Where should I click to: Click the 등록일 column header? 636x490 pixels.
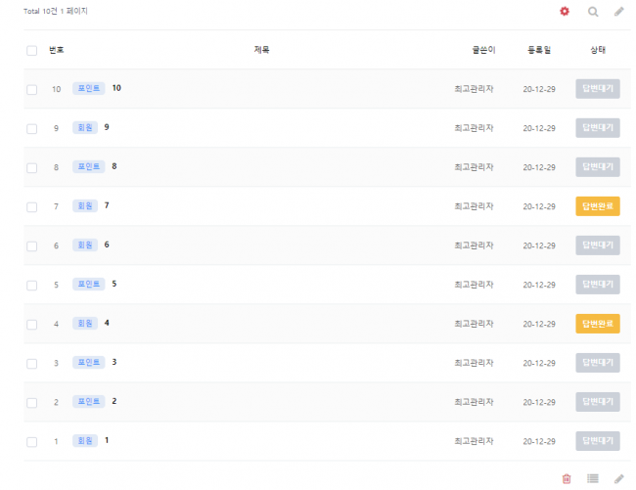539,50
